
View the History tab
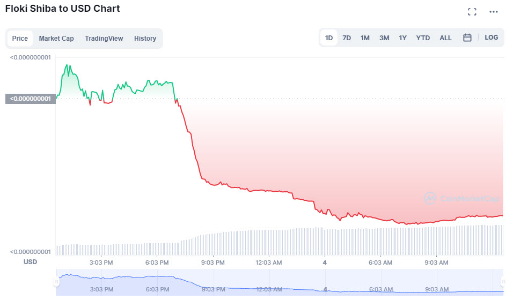145,39
